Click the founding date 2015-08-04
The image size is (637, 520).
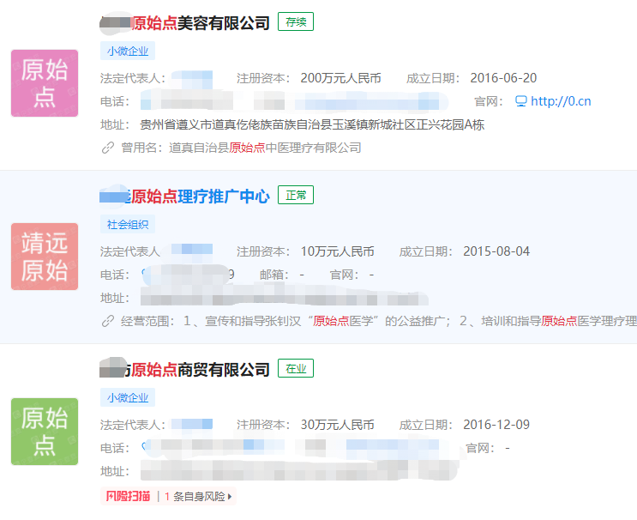[496, 251]
